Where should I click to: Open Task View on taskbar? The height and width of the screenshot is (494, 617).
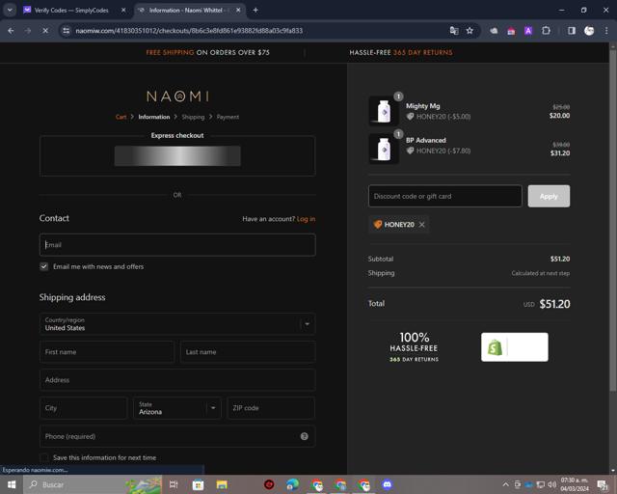click(174, 484)
